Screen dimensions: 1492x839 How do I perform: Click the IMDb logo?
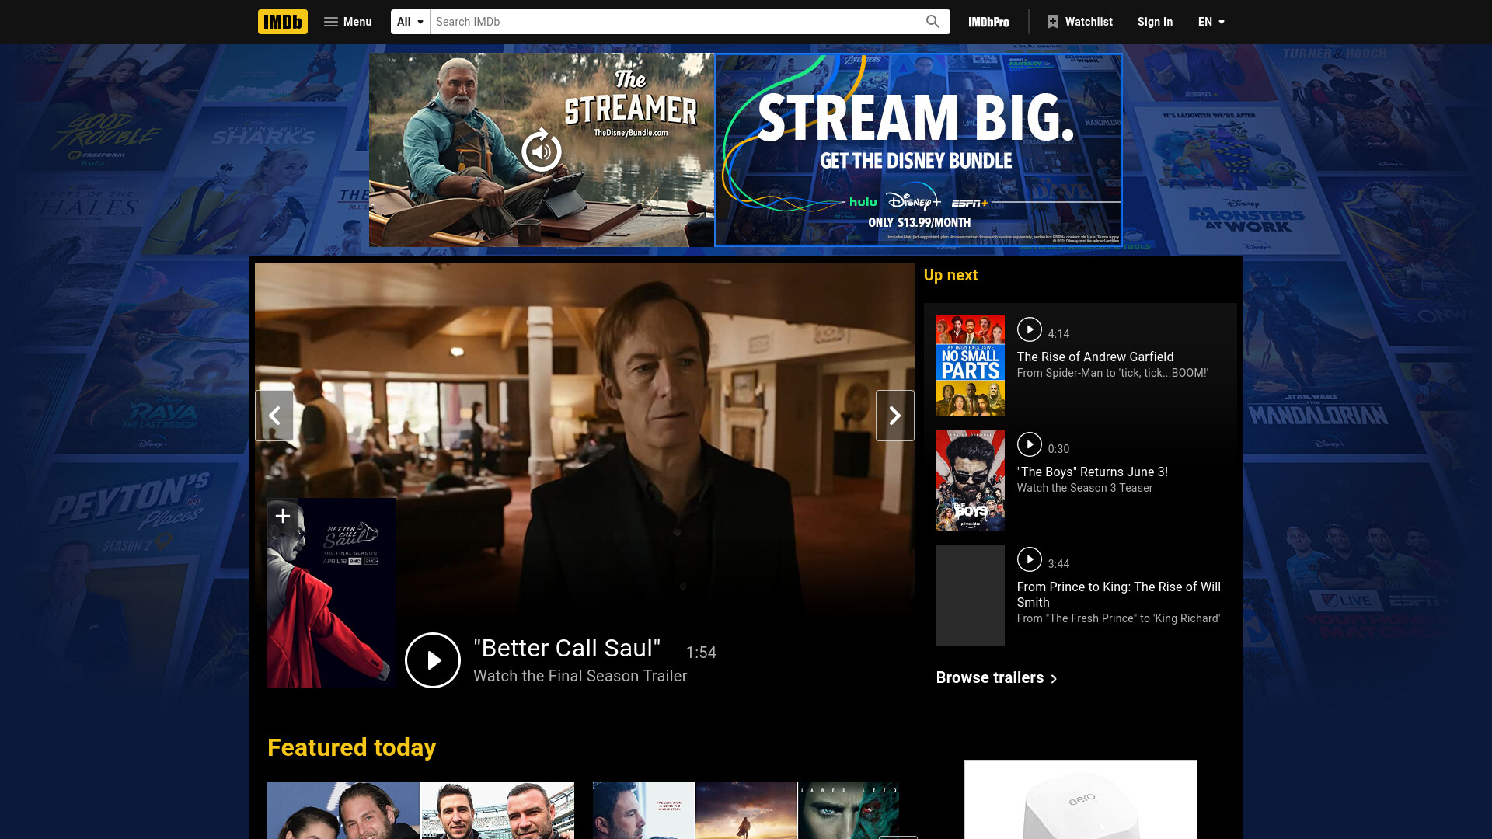[x=282, y=22]
